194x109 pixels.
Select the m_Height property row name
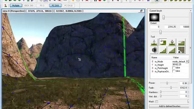coord(159,65)
